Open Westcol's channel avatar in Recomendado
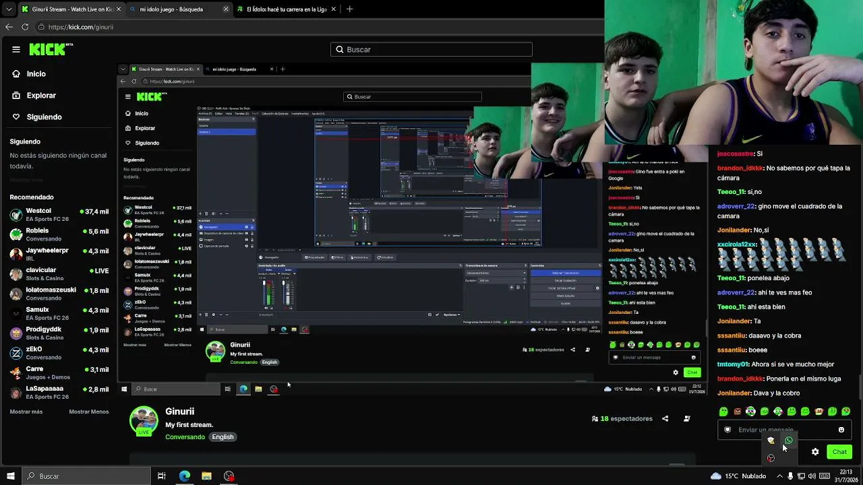 point(16,215)
